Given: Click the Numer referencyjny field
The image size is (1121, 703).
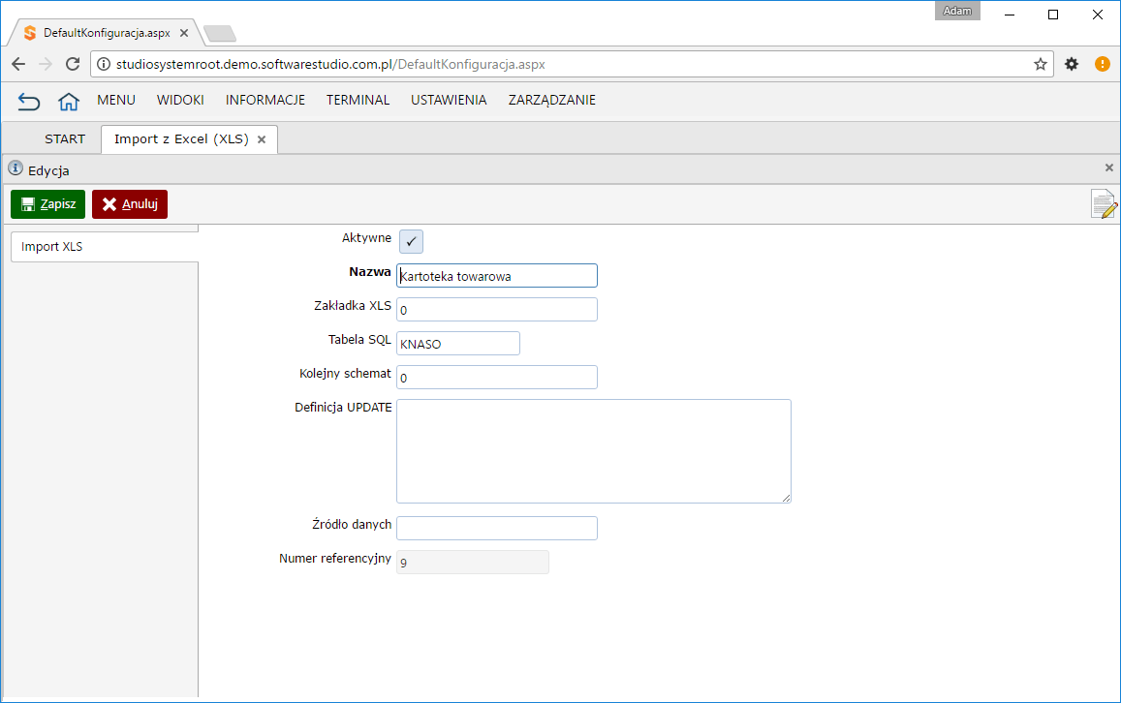Looking at the screenshot, I should [473, 563].
